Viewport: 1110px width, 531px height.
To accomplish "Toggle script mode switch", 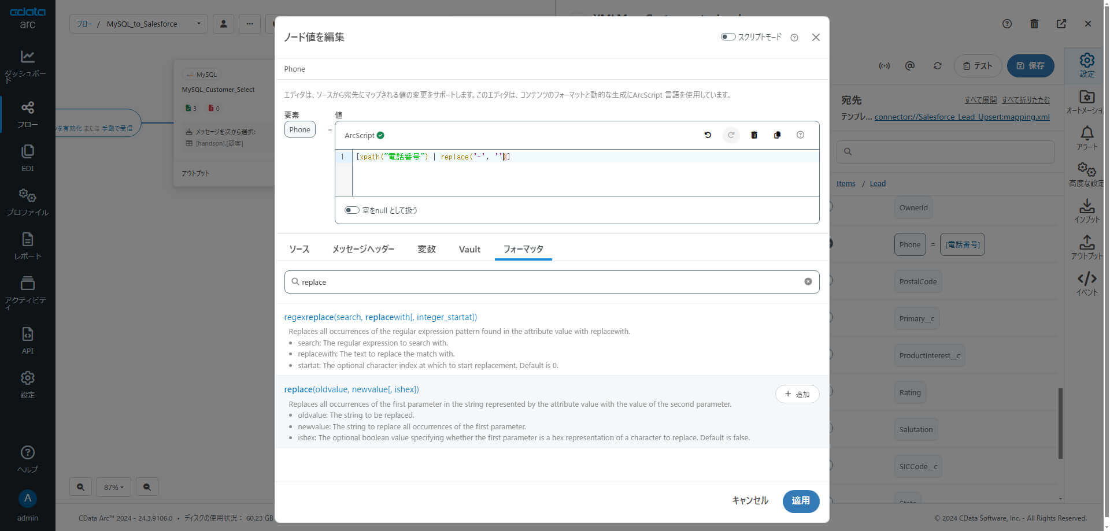I will point(728,37).
